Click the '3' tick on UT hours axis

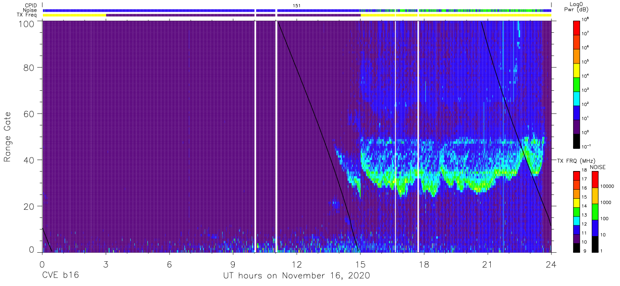[x=106, y=264]
